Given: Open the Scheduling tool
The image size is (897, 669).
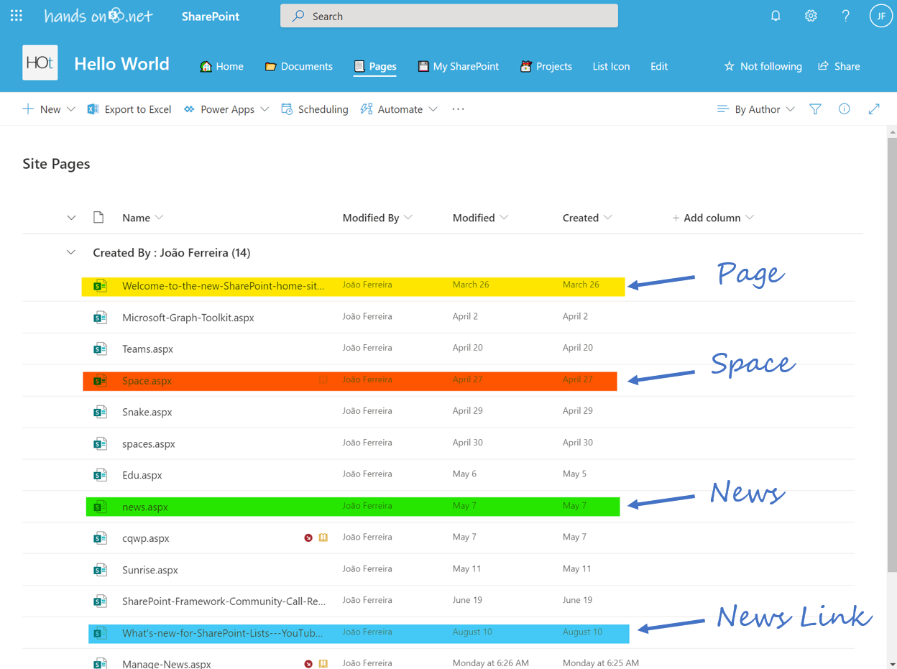Looking at the screenshot, I should (285, 109).
